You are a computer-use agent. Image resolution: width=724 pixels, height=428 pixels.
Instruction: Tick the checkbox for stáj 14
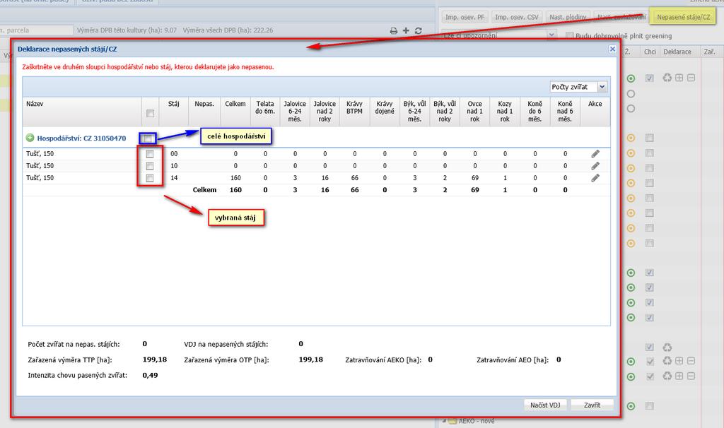tap(150, 178)
